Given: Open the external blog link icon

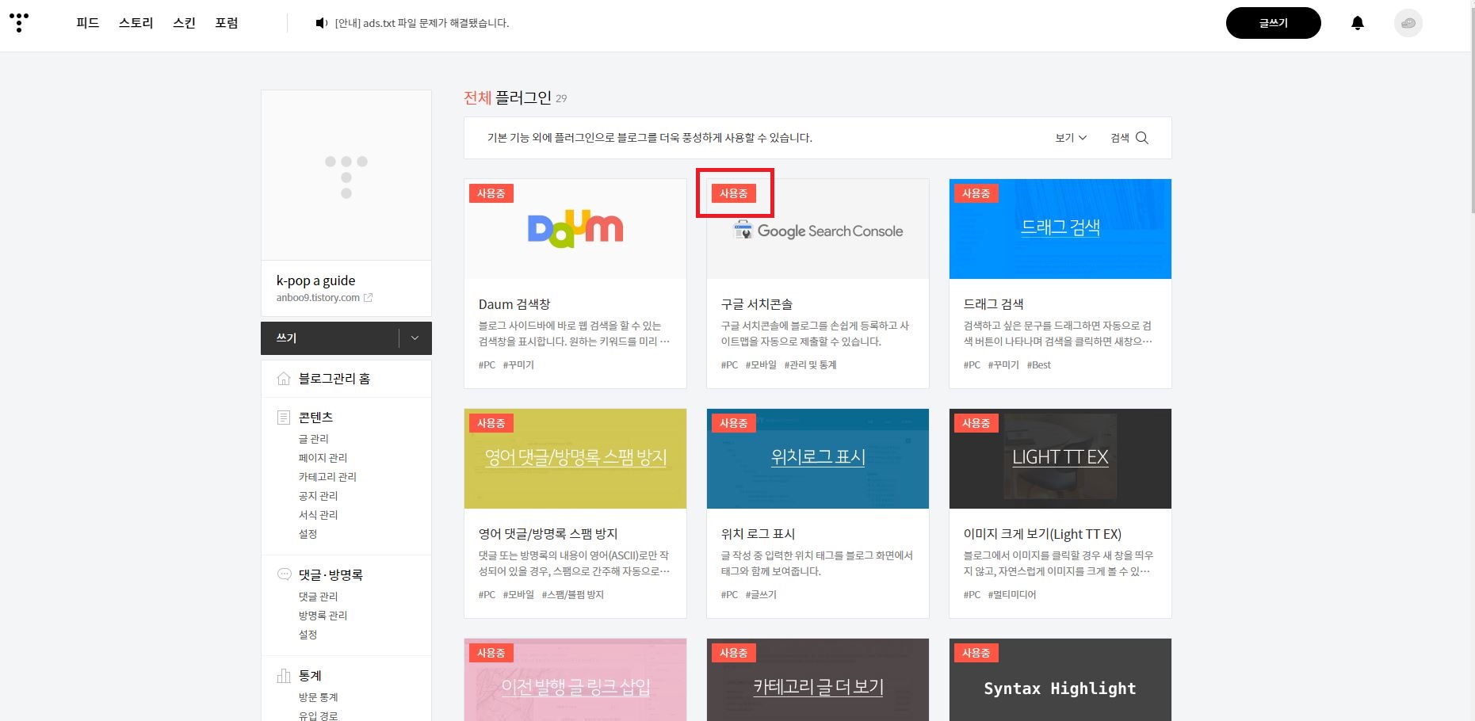Looking at the screenshot, I should pyautogui.click(x=368, y=298).
